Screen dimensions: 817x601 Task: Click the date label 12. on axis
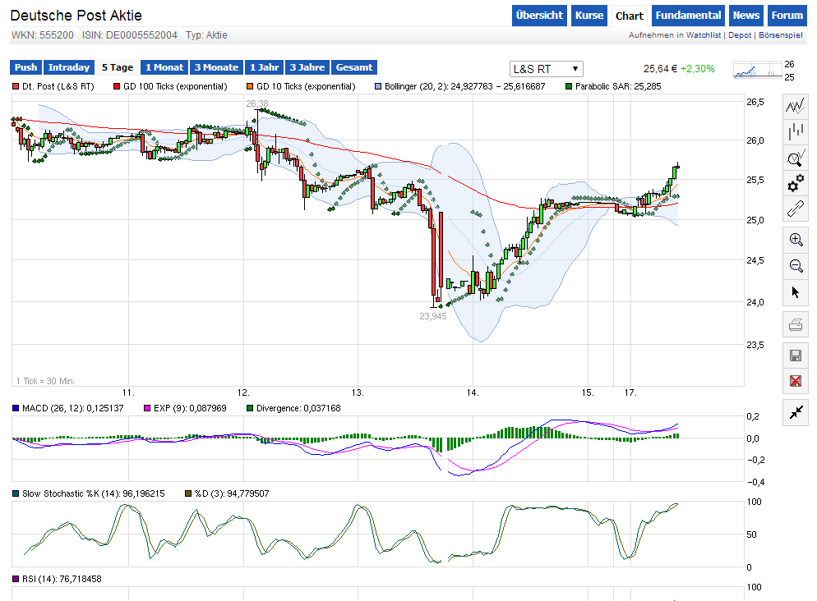(243, 392)
